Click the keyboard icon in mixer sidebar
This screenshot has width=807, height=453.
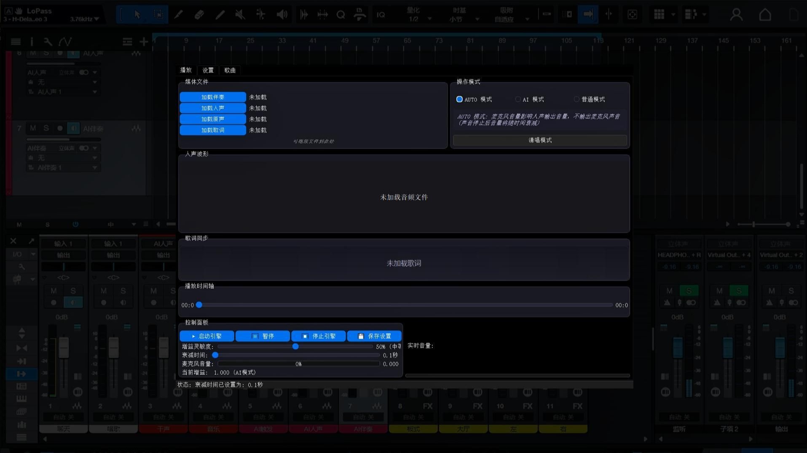(x=21, y=398)
